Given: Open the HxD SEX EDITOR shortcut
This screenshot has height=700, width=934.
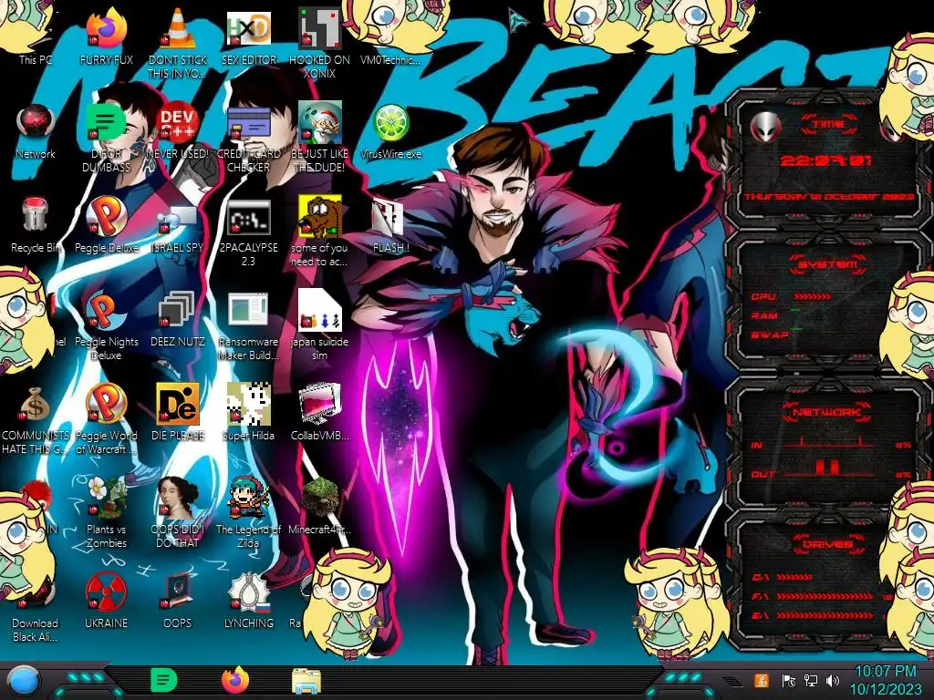Looking at the screenshot, I should coord(249,28).
